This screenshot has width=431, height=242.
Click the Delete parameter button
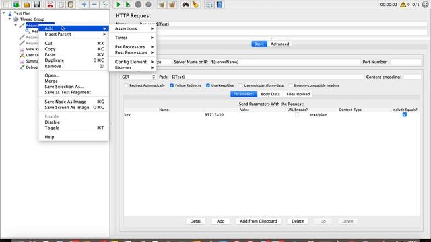click(298, 221)
